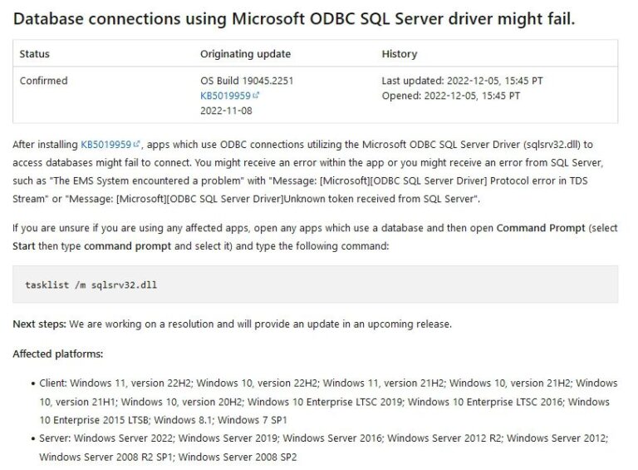Click the Confirmed status cell
638x470 pixels.
pos(44,82)
